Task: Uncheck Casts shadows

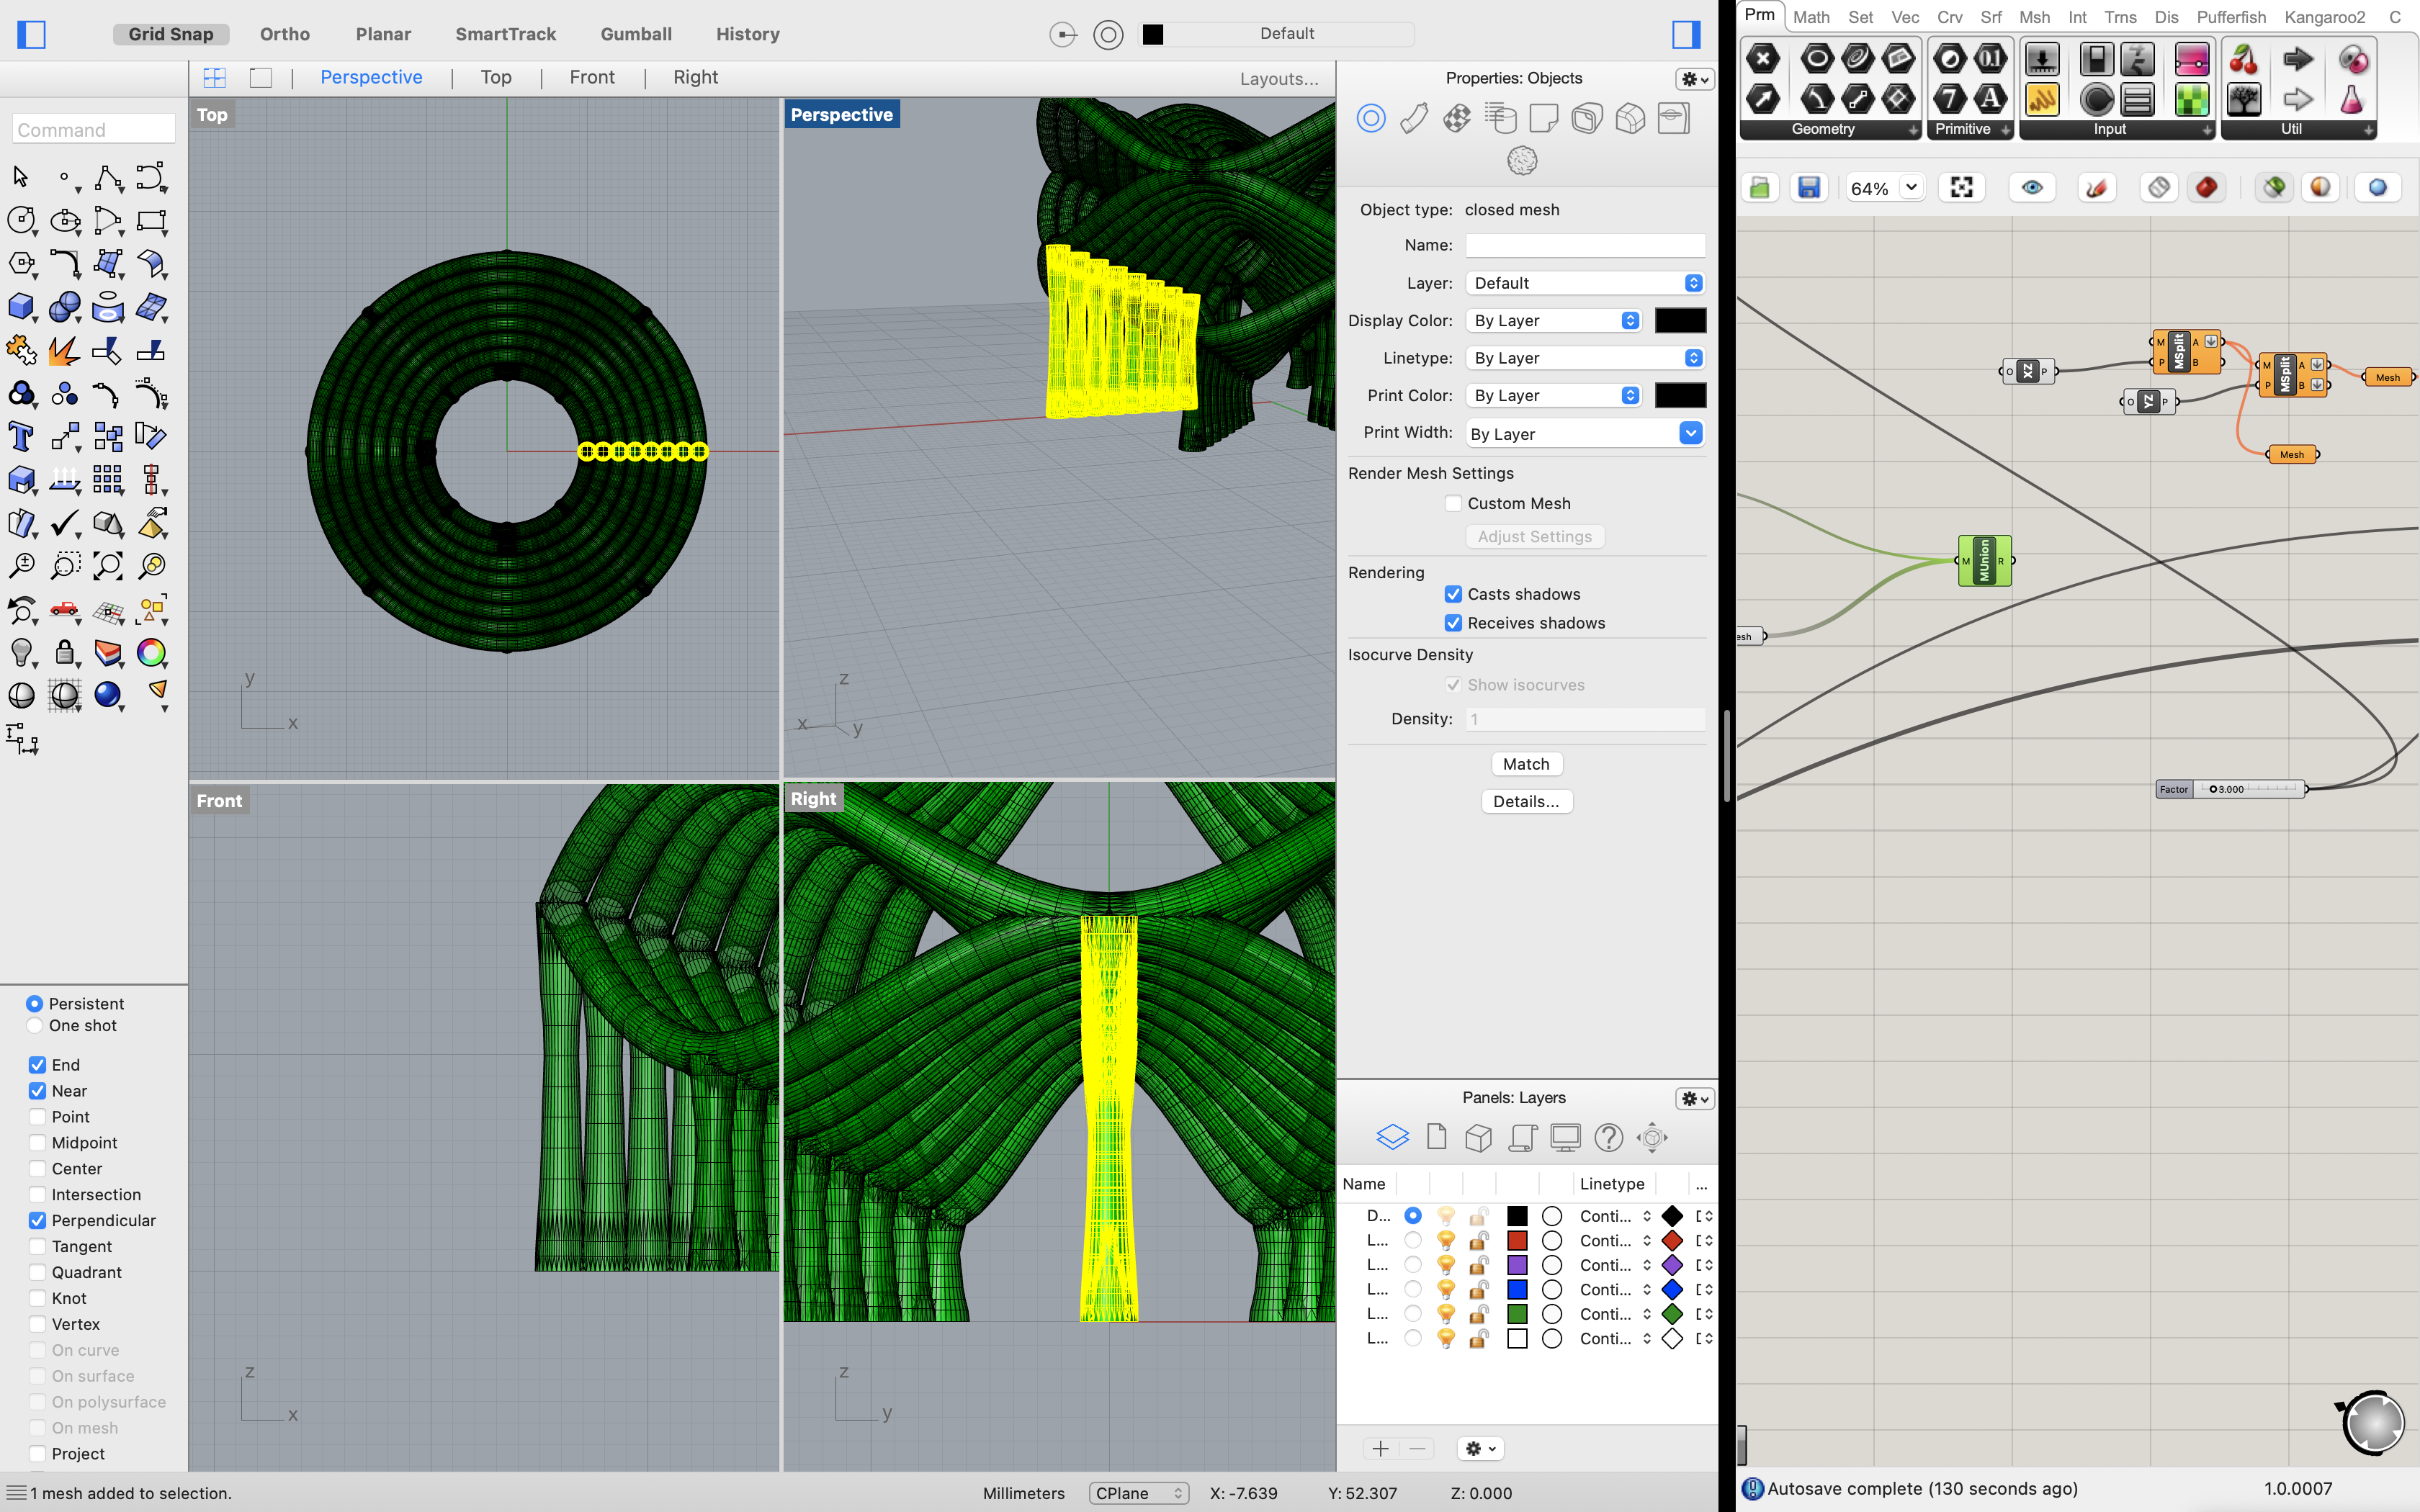Action: coord(1453,594)
